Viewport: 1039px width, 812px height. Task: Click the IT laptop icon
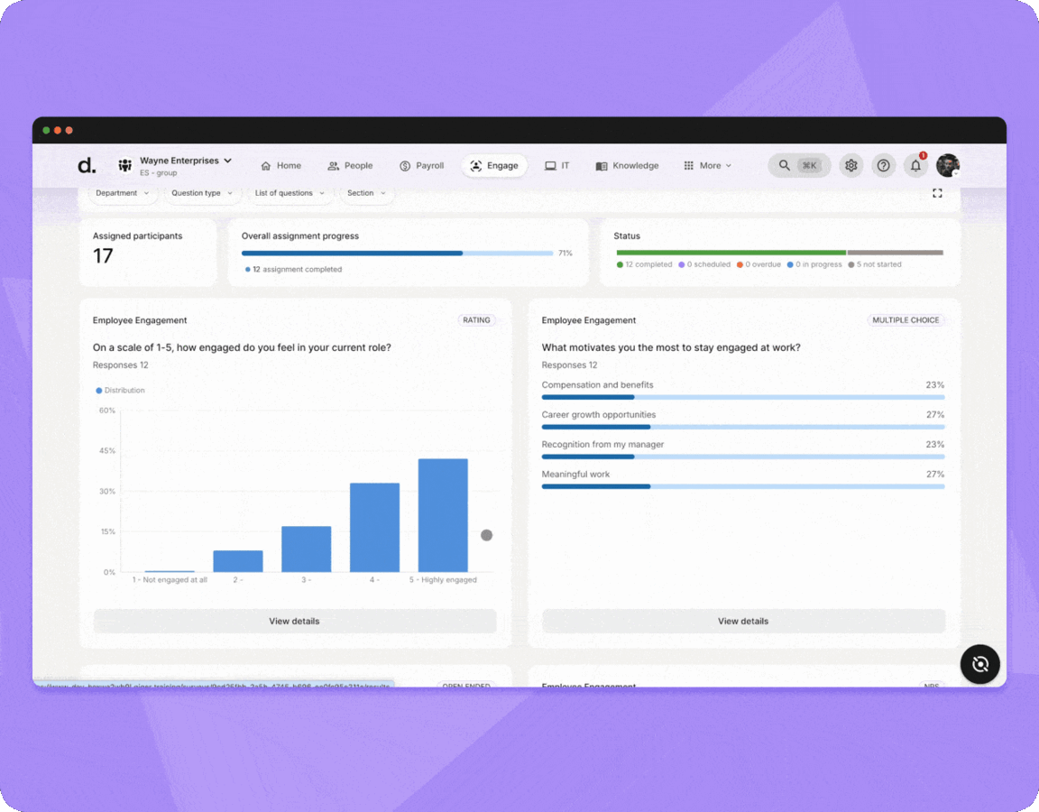pos(550,166)
